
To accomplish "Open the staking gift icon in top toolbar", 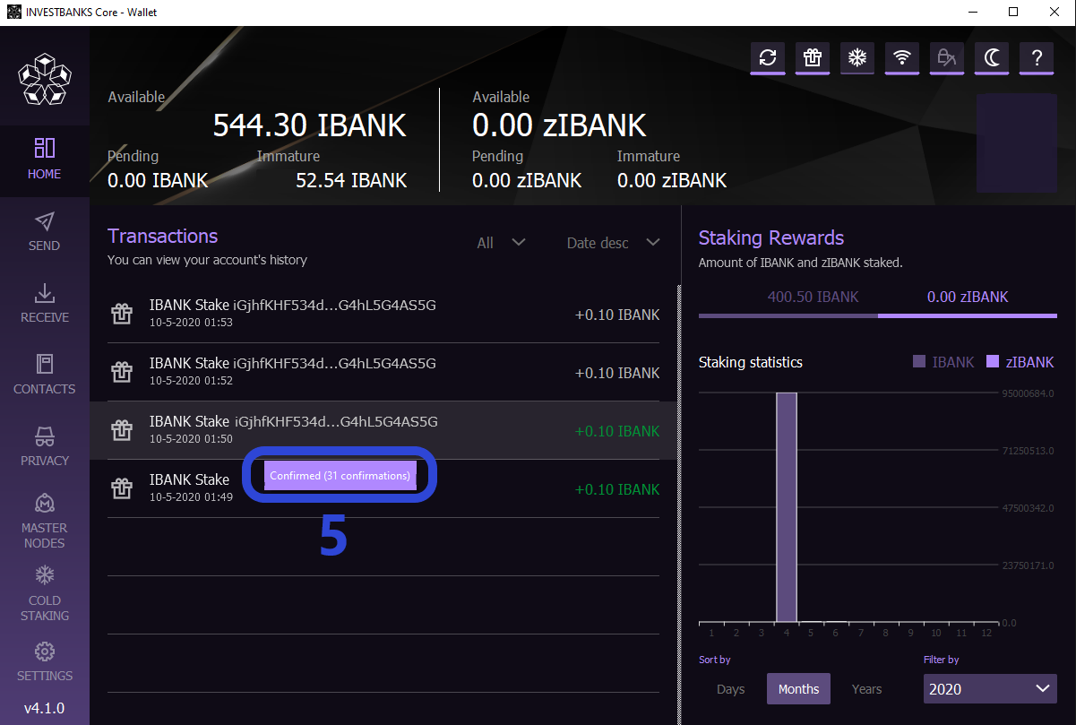I will [x=813, y=58].
